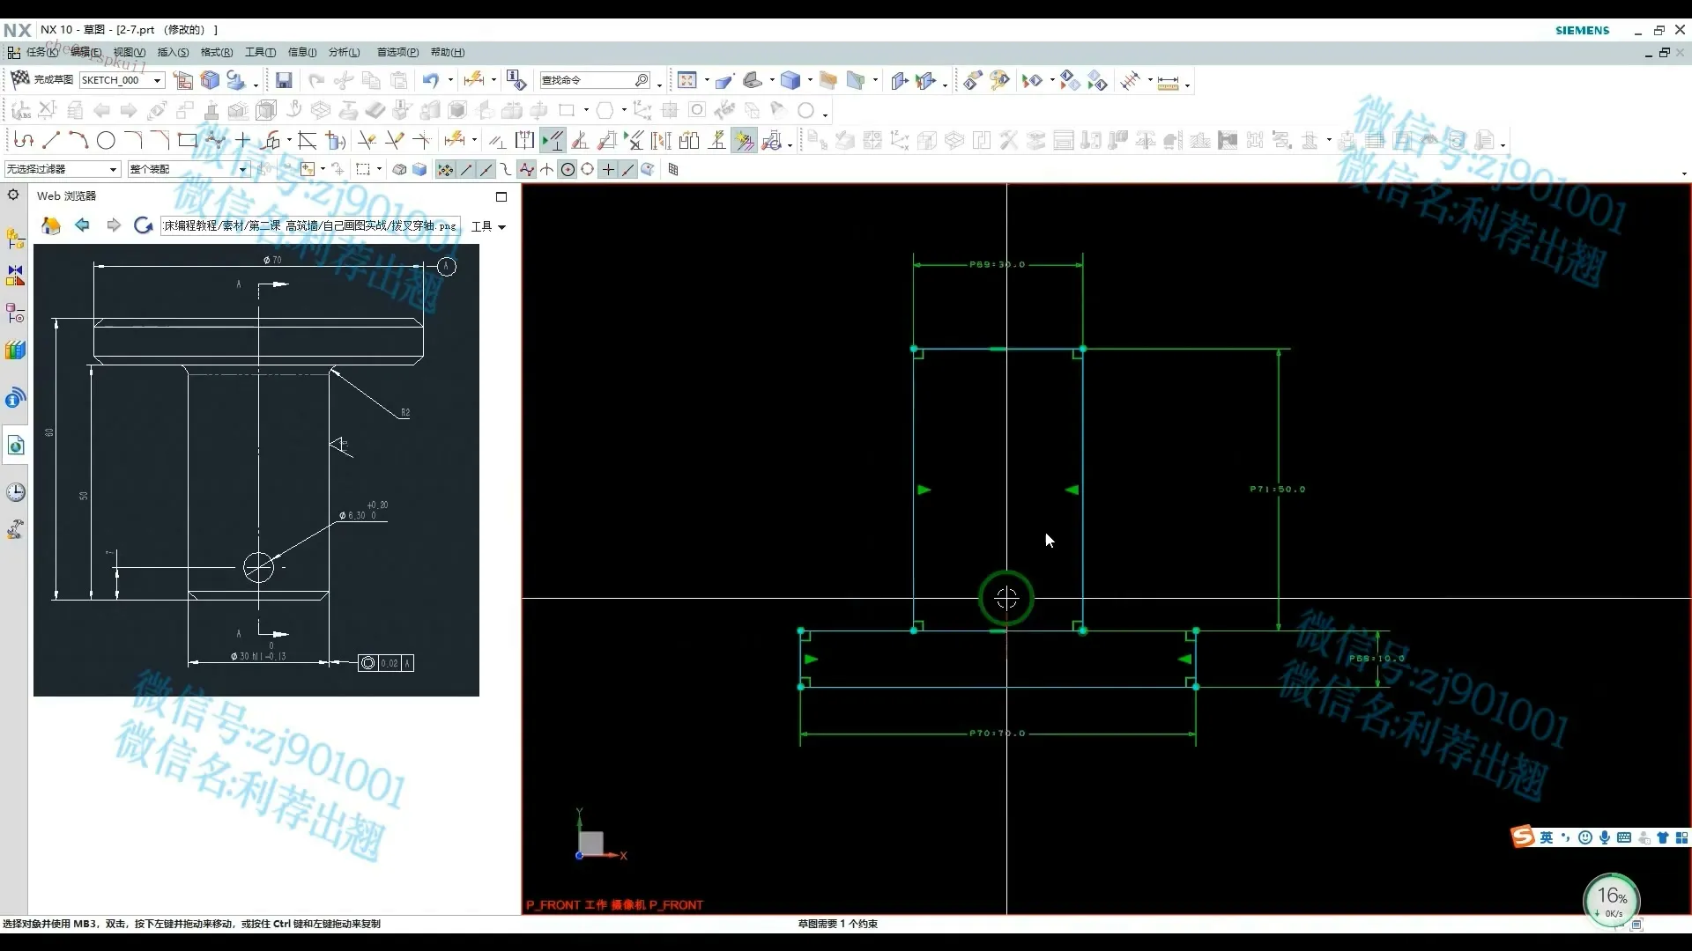
Task: Click the Save floppy disk icon
Action: 284,81
